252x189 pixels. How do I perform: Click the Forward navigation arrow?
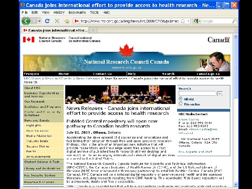(34, 21)
